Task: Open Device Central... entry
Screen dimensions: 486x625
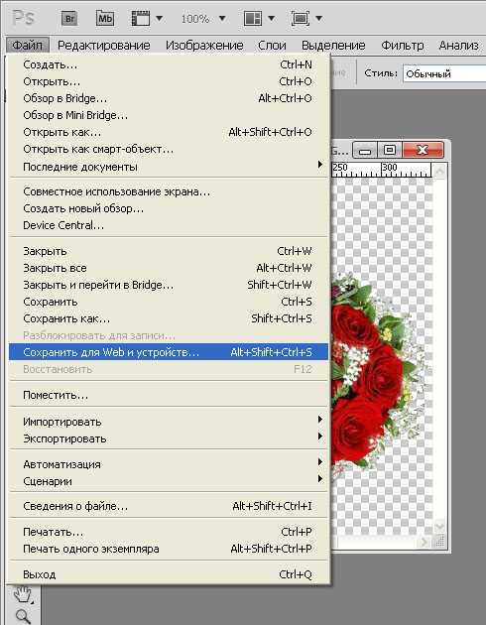Action: (x=169, y=225)
